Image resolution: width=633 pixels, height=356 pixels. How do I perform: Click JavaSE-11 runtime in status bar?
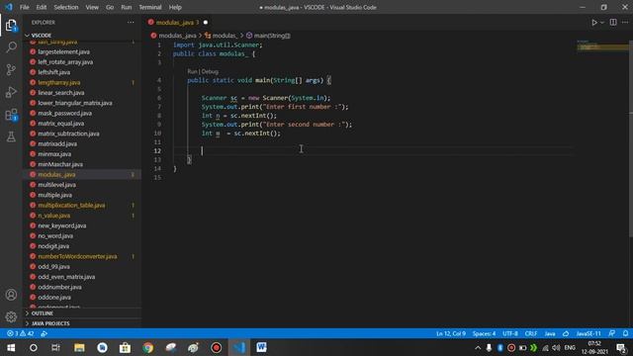tap(588, 333)
